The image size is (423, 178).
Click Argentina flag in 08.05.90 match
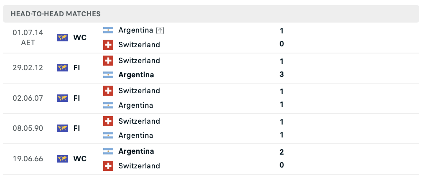108,135
